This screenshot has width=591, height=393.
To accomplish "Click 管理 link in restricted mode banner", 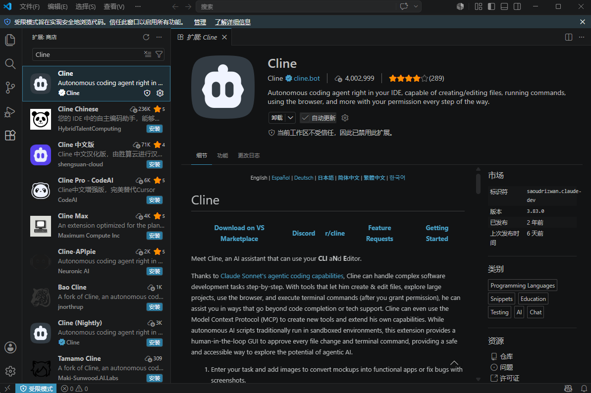I will (x=200, y=22).
